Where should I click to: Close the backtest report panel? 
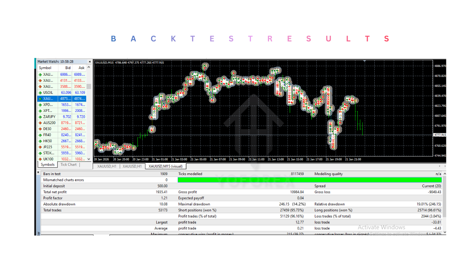pyautogui.click(x=38, y=172)
